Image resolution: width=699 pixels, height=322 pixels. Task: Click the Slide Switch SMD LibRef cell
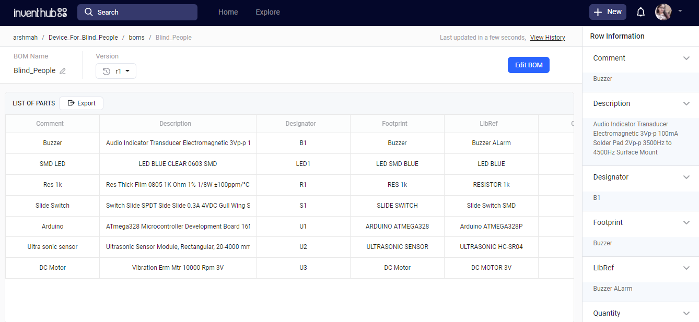(x=491, y=206)
